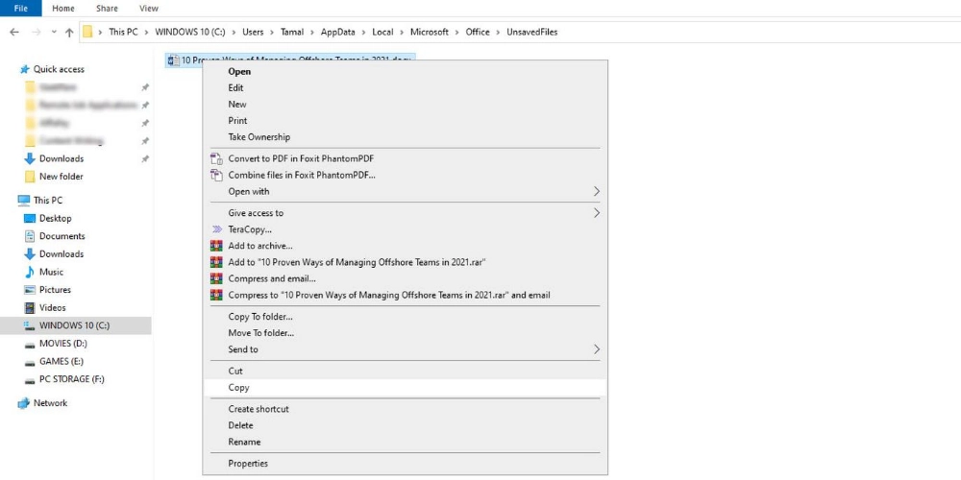Click the Foxit PDF icon beside Convert to PDF
961x480 pixels.
pos(216,158)
